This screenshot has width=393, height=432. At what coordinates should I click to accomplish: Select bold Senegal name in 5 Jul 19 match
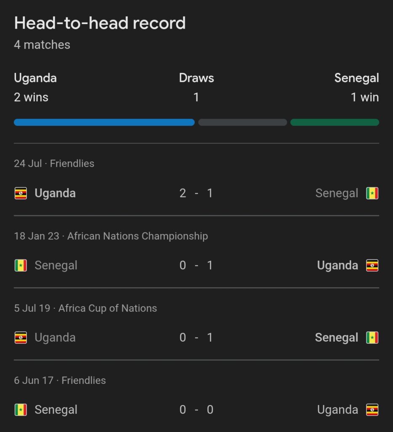(337, 338)
